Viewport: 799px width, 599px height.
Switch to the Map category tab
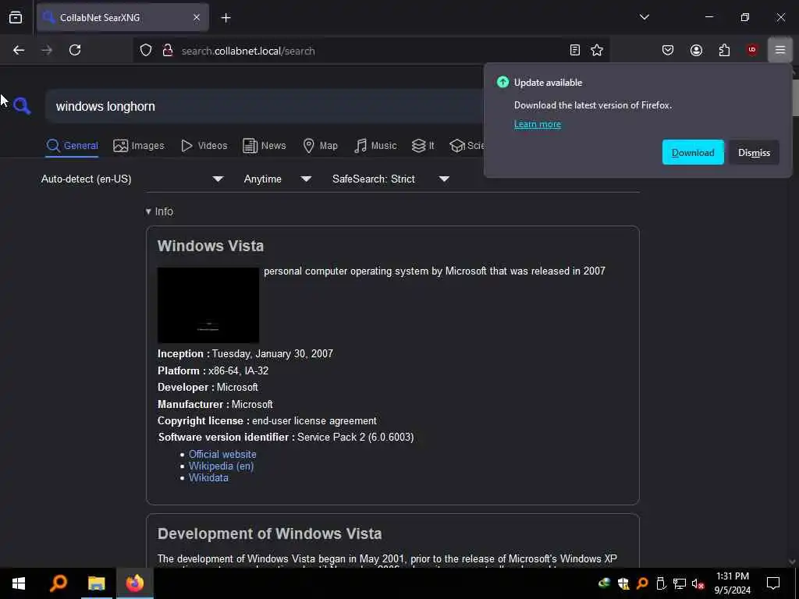[321, 146]
